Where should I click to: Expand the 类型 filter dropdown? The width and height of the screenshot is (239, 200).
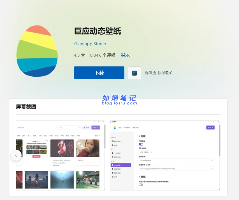(x=97, y=136)
